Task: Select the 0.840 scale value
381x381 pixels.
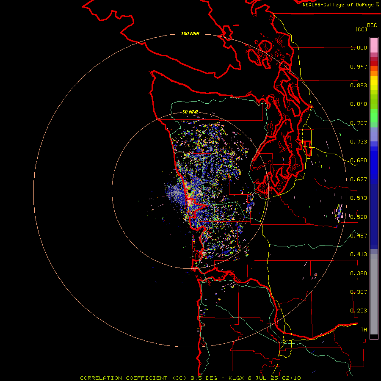Action: [x=359, y=104]
